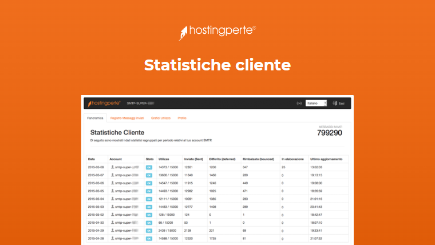Image resolution: width=435 pixels, height=245 pixels.
Task: Click the smtp-super account in the 2015-05-06 row
Action: [x=126, y=183]
